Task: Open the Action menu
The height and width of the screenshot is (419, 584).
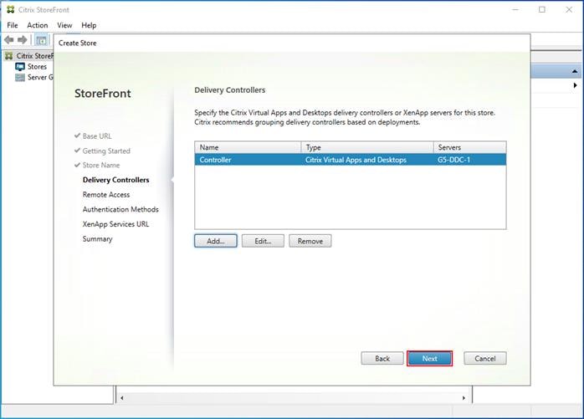Action: pos(38,25)
